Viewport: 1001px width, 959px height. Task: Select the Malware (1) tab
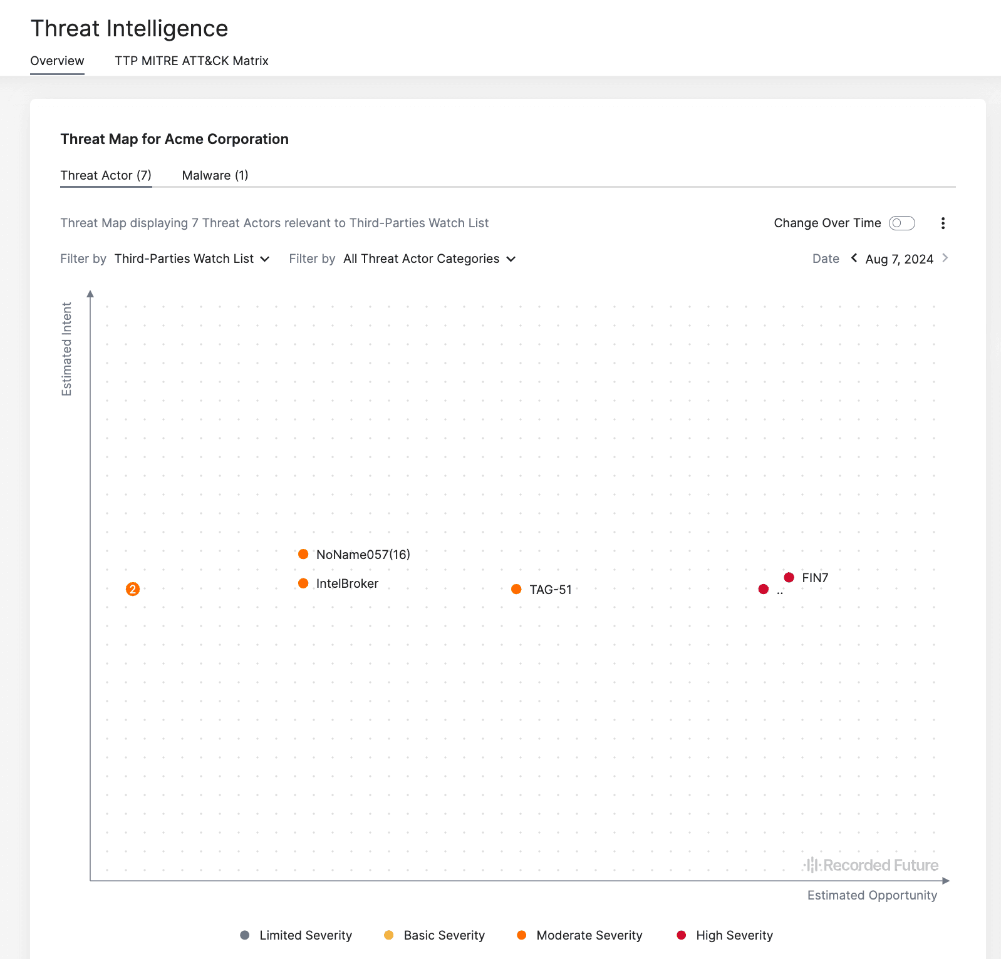(x=215, y=175)
